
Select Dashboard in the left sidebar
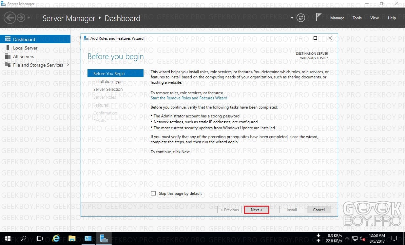coord(35,39)
